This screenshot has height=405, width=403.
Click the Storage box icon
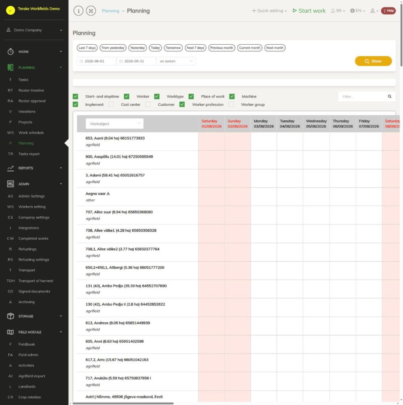tap(10, 316)
